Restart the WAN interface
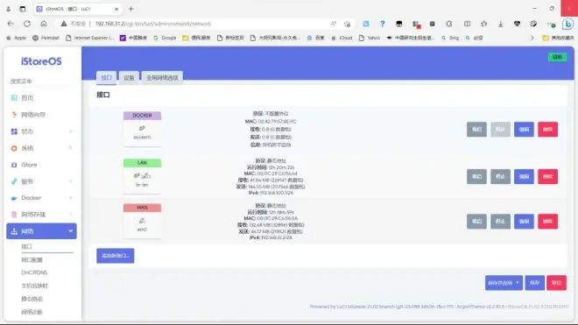Viewport: 578px width, 325px height. click(x=476, y=222)
